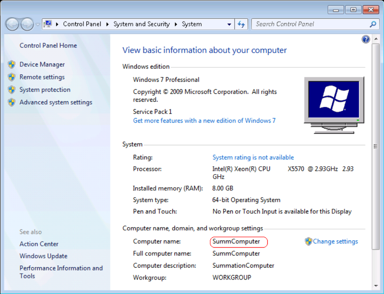
Task: Open Help via the question mark icon
Action: 366,39
